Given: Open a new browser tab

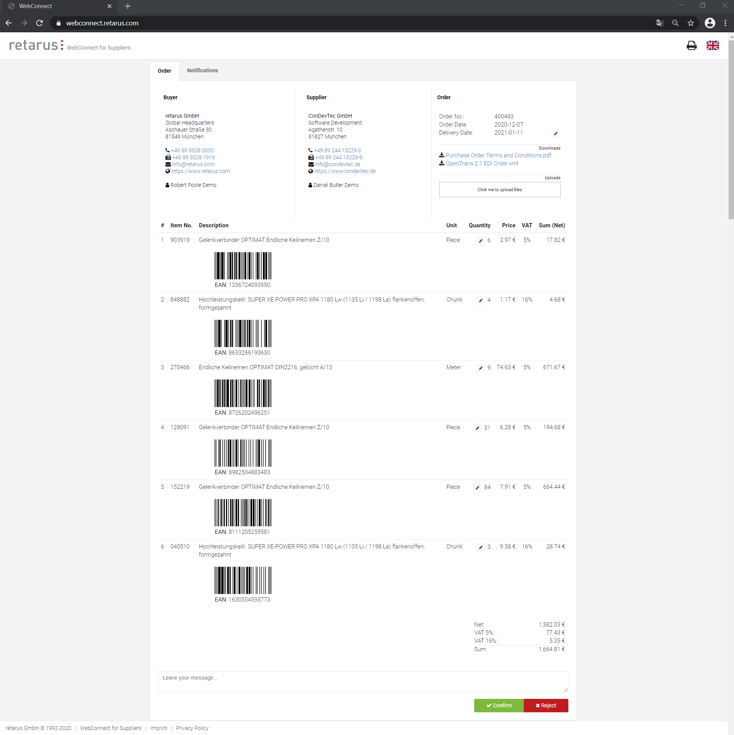Looking at the screenshot, I should tap(128, 6).
